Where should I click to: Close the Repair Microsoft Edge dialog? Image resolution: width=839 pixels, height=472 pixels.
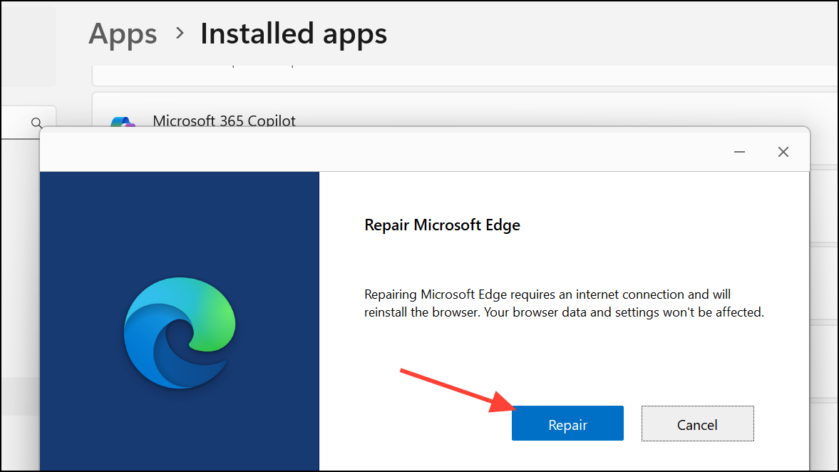click(x=783, y=152)
